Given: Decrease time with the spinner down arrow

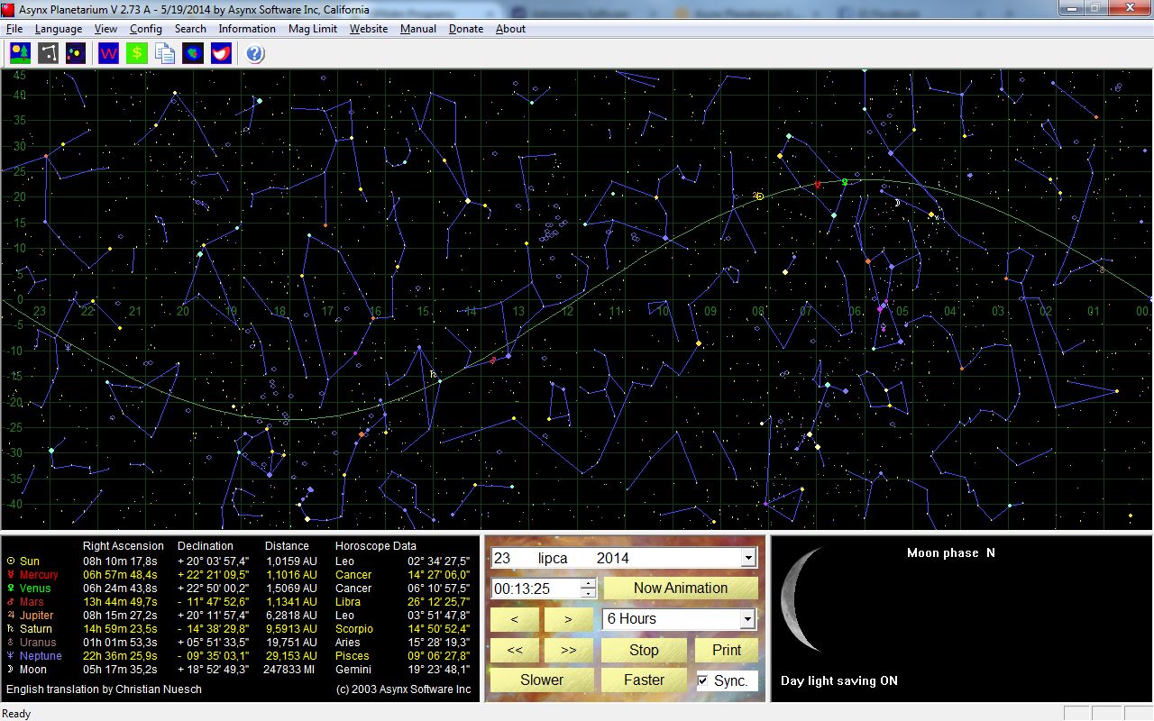Looking at the screenshot, I should 589,593.
